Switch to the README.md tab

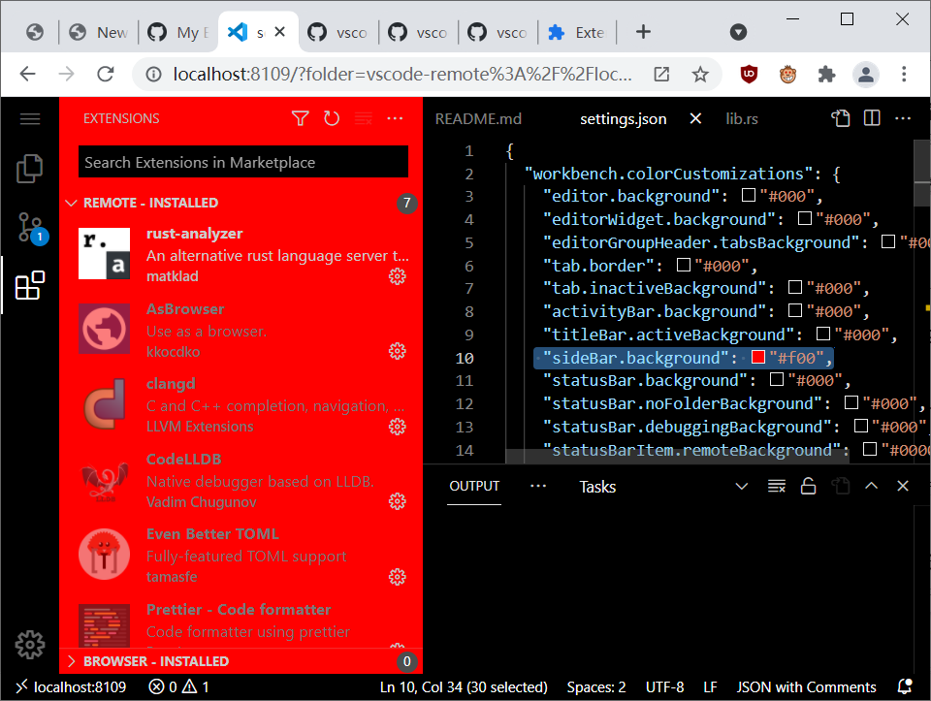click(x=478, y=117)
